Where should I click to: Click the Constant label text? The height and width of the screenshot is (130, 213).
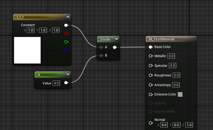pyautogui.click(x=28, y=25)
